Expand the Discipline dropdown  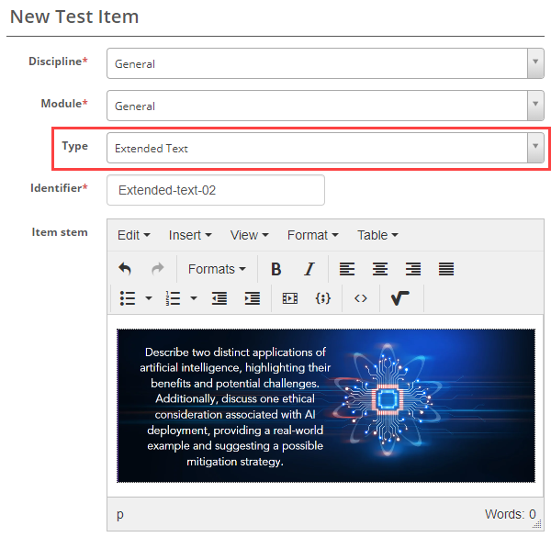coord(535,63)
